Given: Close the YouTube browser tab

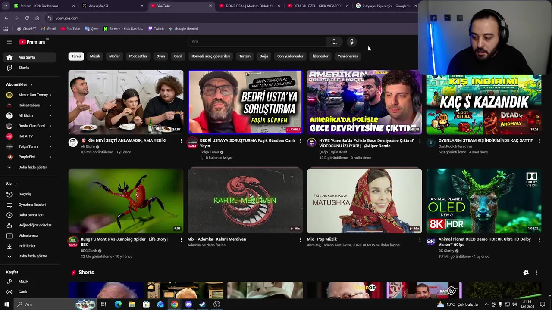Looking at the screenshot, I should click(210, 6).
